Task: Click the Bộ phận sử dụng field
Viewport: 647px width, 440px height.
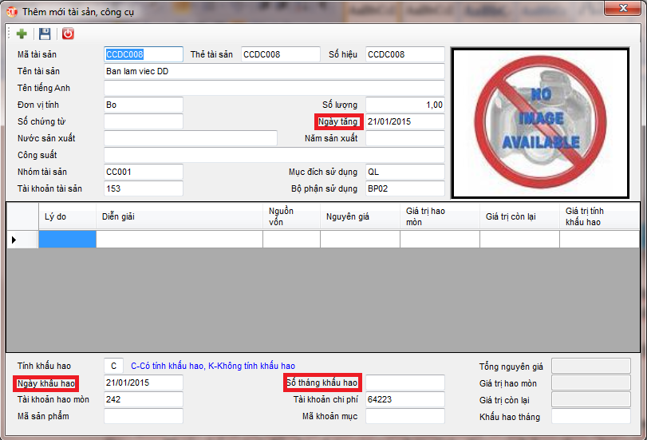Action: [x=404, y=188]
